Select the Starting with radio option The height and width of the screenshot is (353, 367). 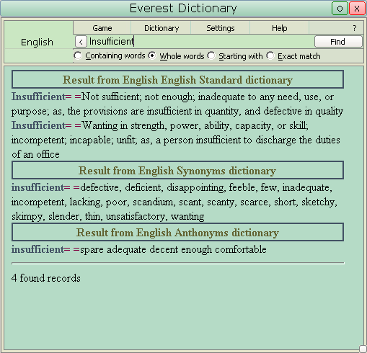tap(211, 55)
